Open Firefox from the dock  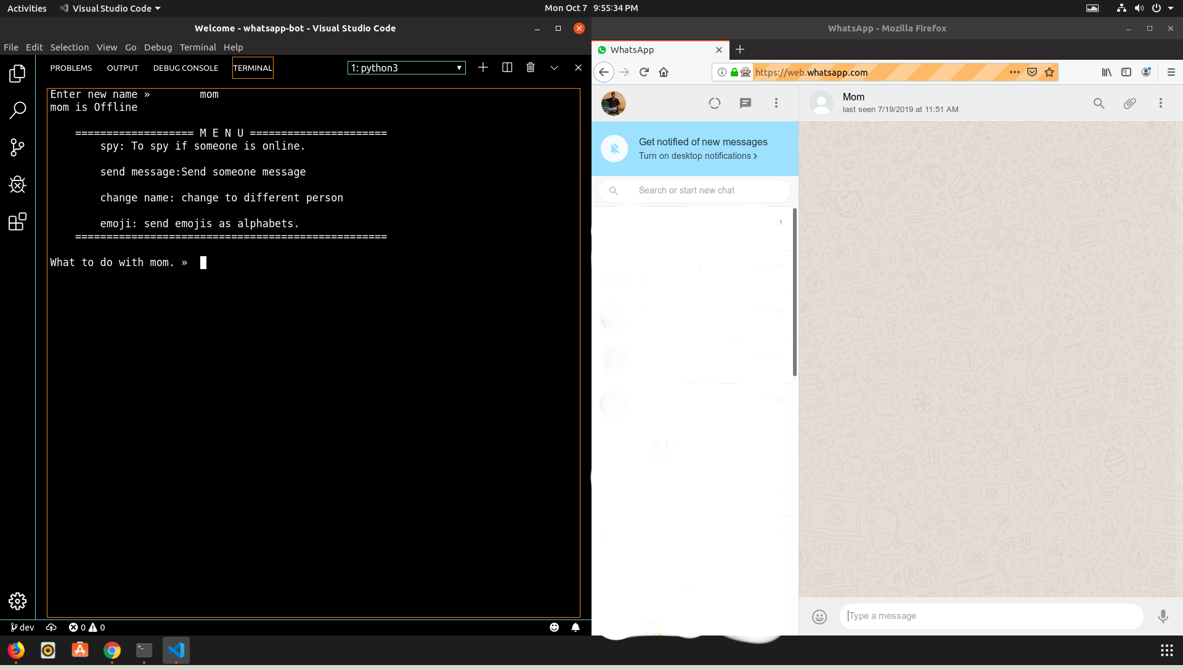coord(16,650)
